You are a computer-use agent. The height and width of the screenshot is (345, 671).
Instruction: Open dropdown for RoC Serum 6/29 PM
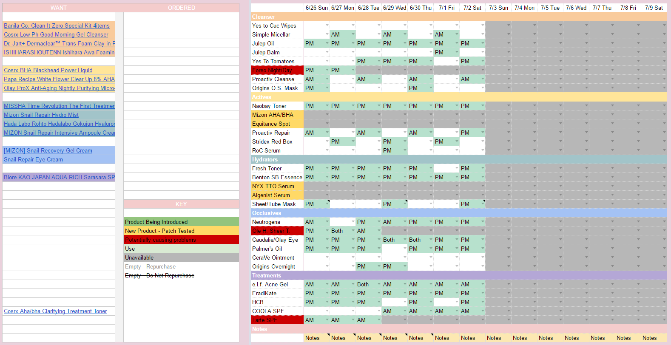(405, 150)
